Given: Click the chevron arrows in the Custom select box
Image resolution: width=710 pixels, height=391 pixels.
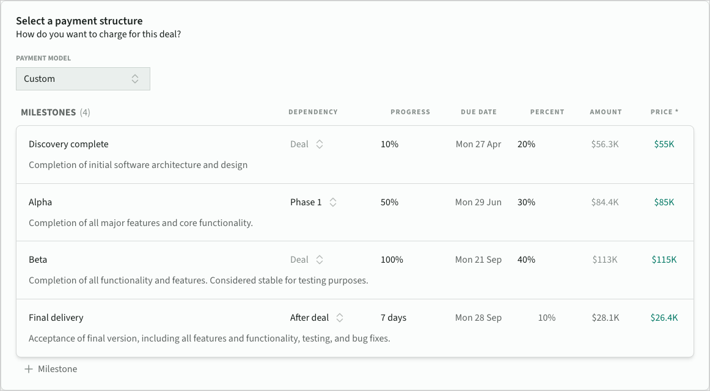Looking at the screenshot, I should click(x=135, y=79).
